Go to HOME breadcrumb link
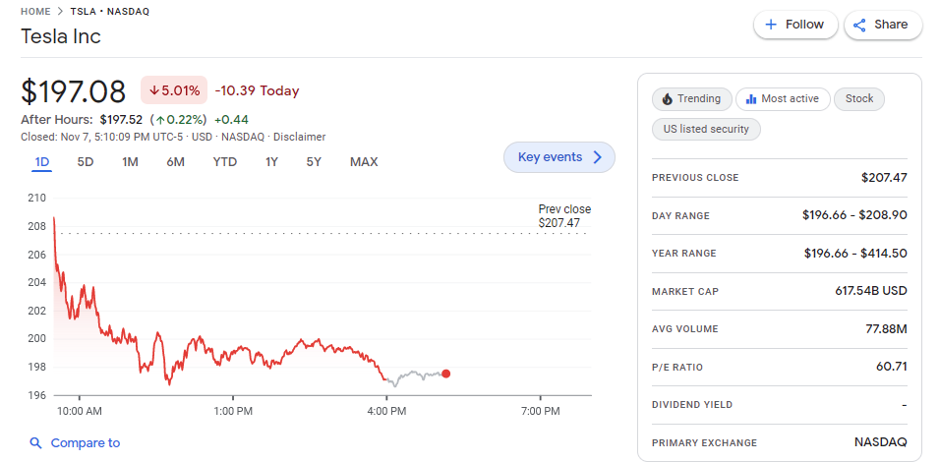The width and height of the screenshot is (940, 462). [35, 12]
